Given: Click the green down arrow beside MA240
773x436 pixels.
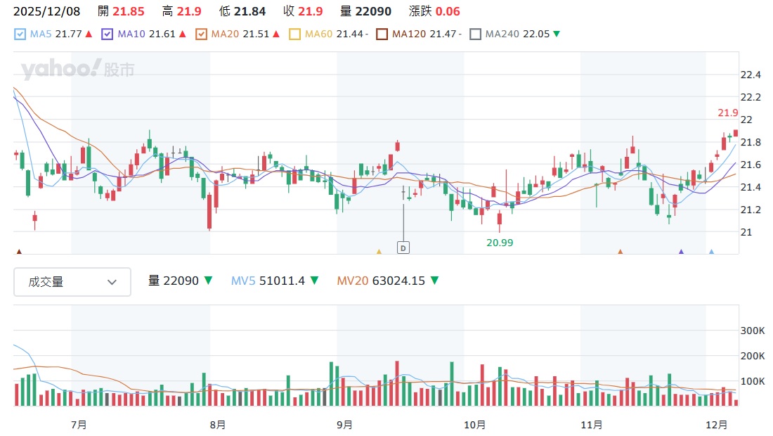Looking at the screenshot, I should (x=557, y=34).
